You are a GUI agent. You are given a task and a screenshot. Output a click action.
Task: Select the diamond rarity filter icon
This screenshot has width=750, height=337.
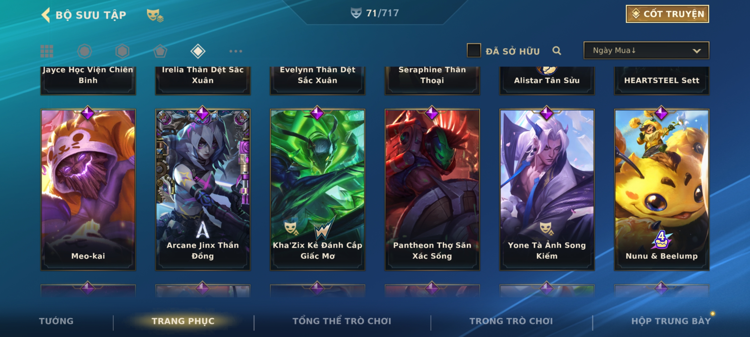tap(198, 51)
